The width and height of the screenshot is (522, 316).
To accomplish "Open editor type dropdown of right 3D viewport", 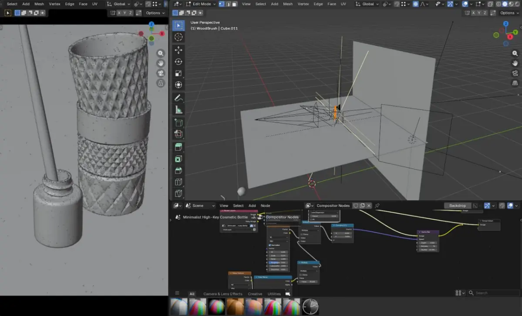I will [177, 4].
